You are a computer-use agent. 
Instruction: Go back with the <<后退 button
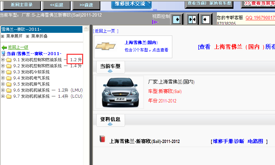tap(56, 5)
